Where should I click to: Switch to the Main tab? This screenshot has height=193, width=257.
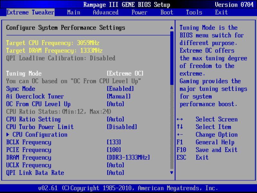[x=74, y=12]
